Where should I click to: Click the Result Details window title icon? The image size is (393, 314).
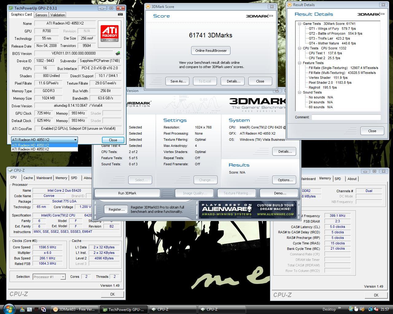pos(290,5)
